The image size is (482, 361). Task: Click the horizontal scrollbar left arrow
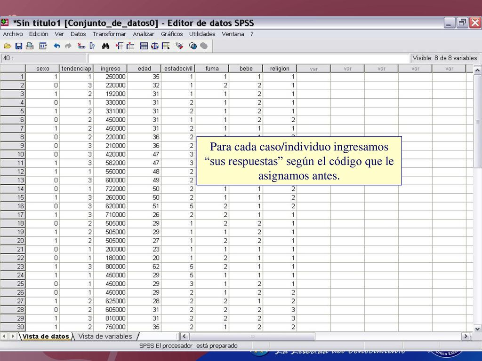pos(184,337)
